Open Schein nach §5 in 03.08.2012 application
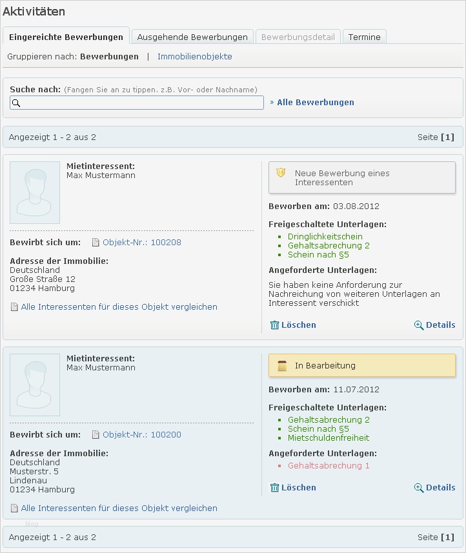The image size is (466, 553). tap(318, 255)
